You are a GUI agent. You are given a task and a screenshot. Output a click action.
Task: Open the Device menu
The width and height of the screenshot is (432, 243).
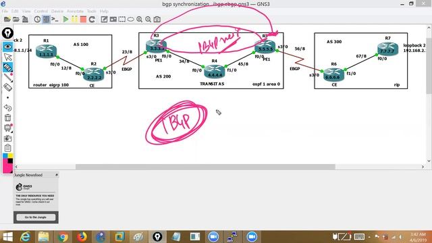point(57,11)
